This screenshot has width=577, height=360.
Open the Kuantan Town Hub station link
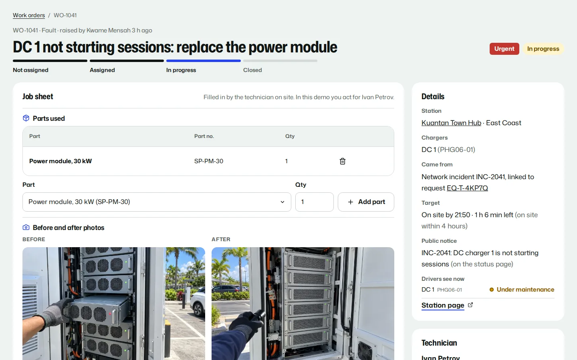(x=451, y=123)
